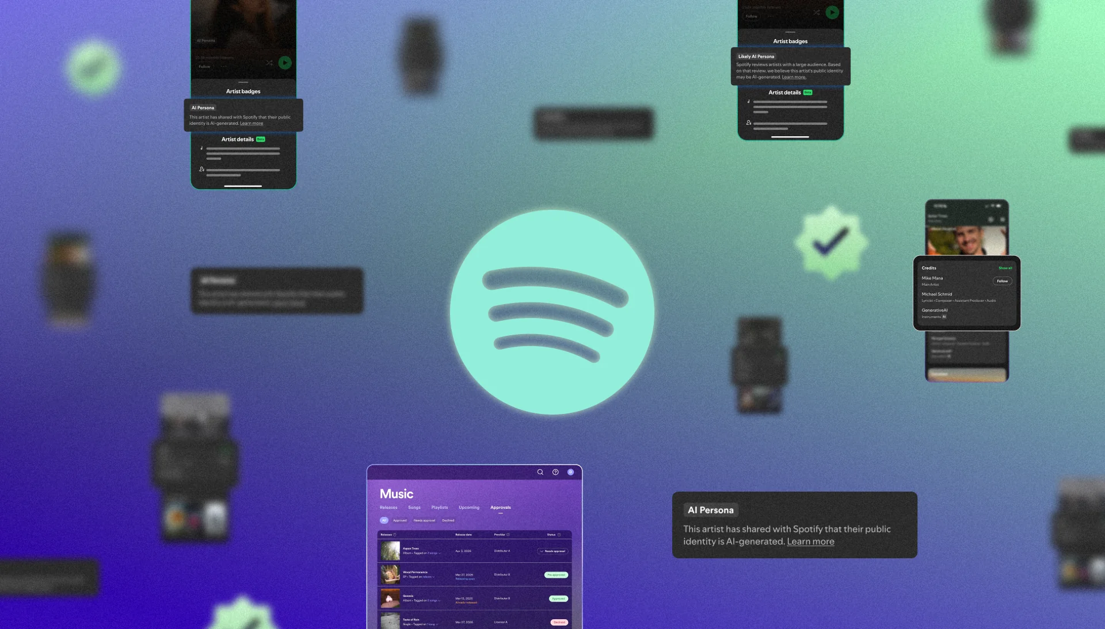The height and width of the screenshot is (629, 1105).
Task: Click the Pre-approved status badge
Action: point(556,575)
